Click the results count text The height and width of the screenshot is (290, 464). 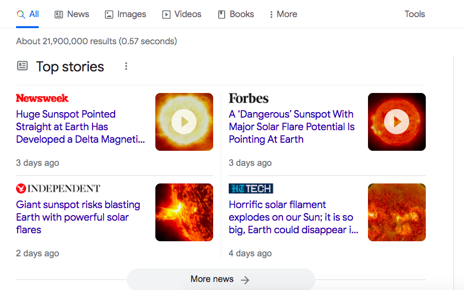tap(97, 41)
